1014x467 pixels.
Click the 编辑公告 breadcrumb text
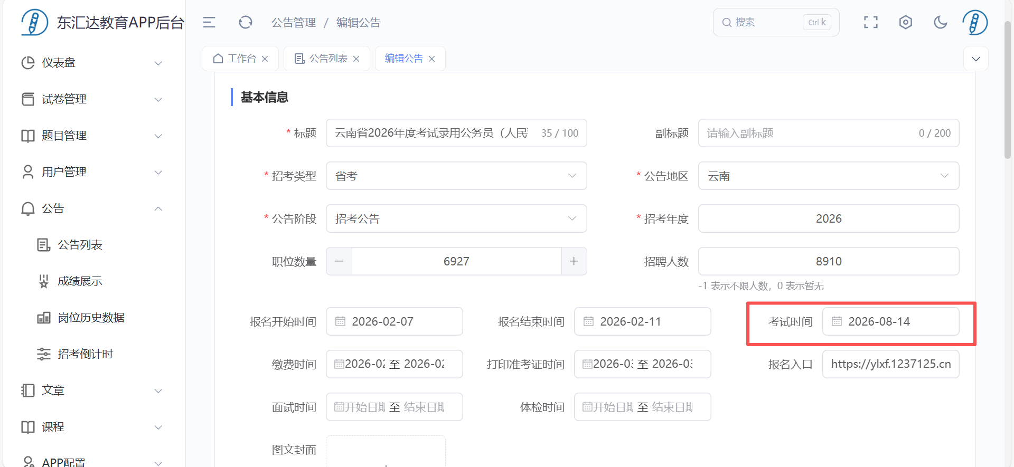click(x=358, y=23)
